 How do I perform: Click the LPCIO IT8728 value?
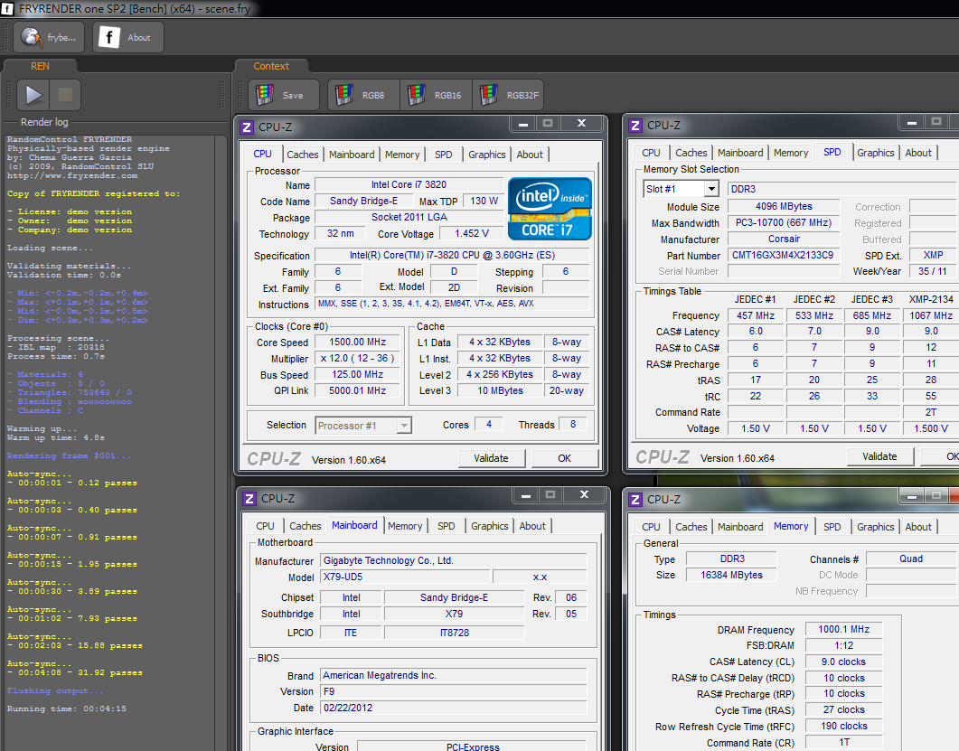coord(454,633)
